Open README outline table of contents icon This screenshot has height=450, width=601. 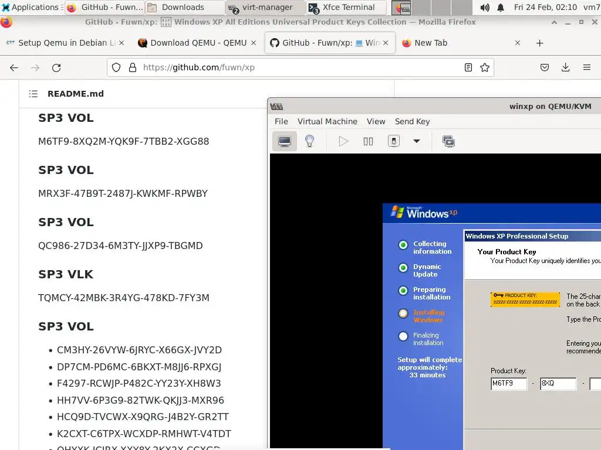[33, 94]
